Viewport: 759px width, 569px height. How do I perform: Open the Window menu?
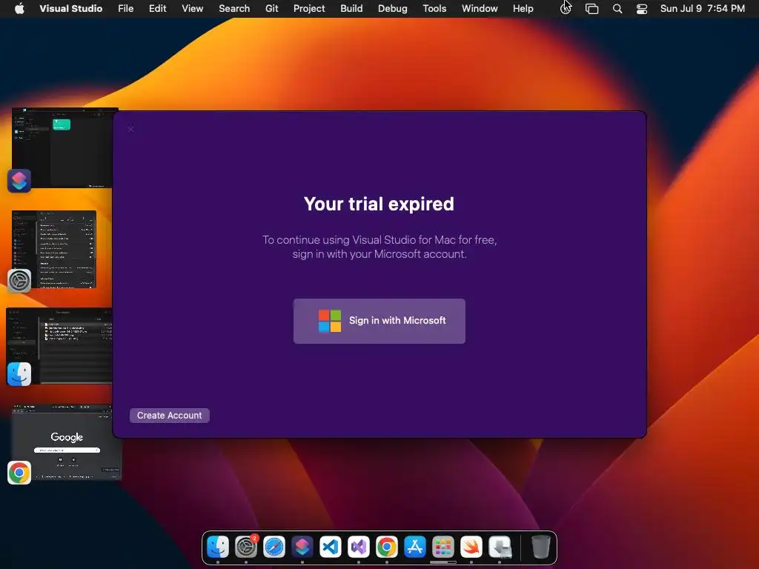point(480,8)
